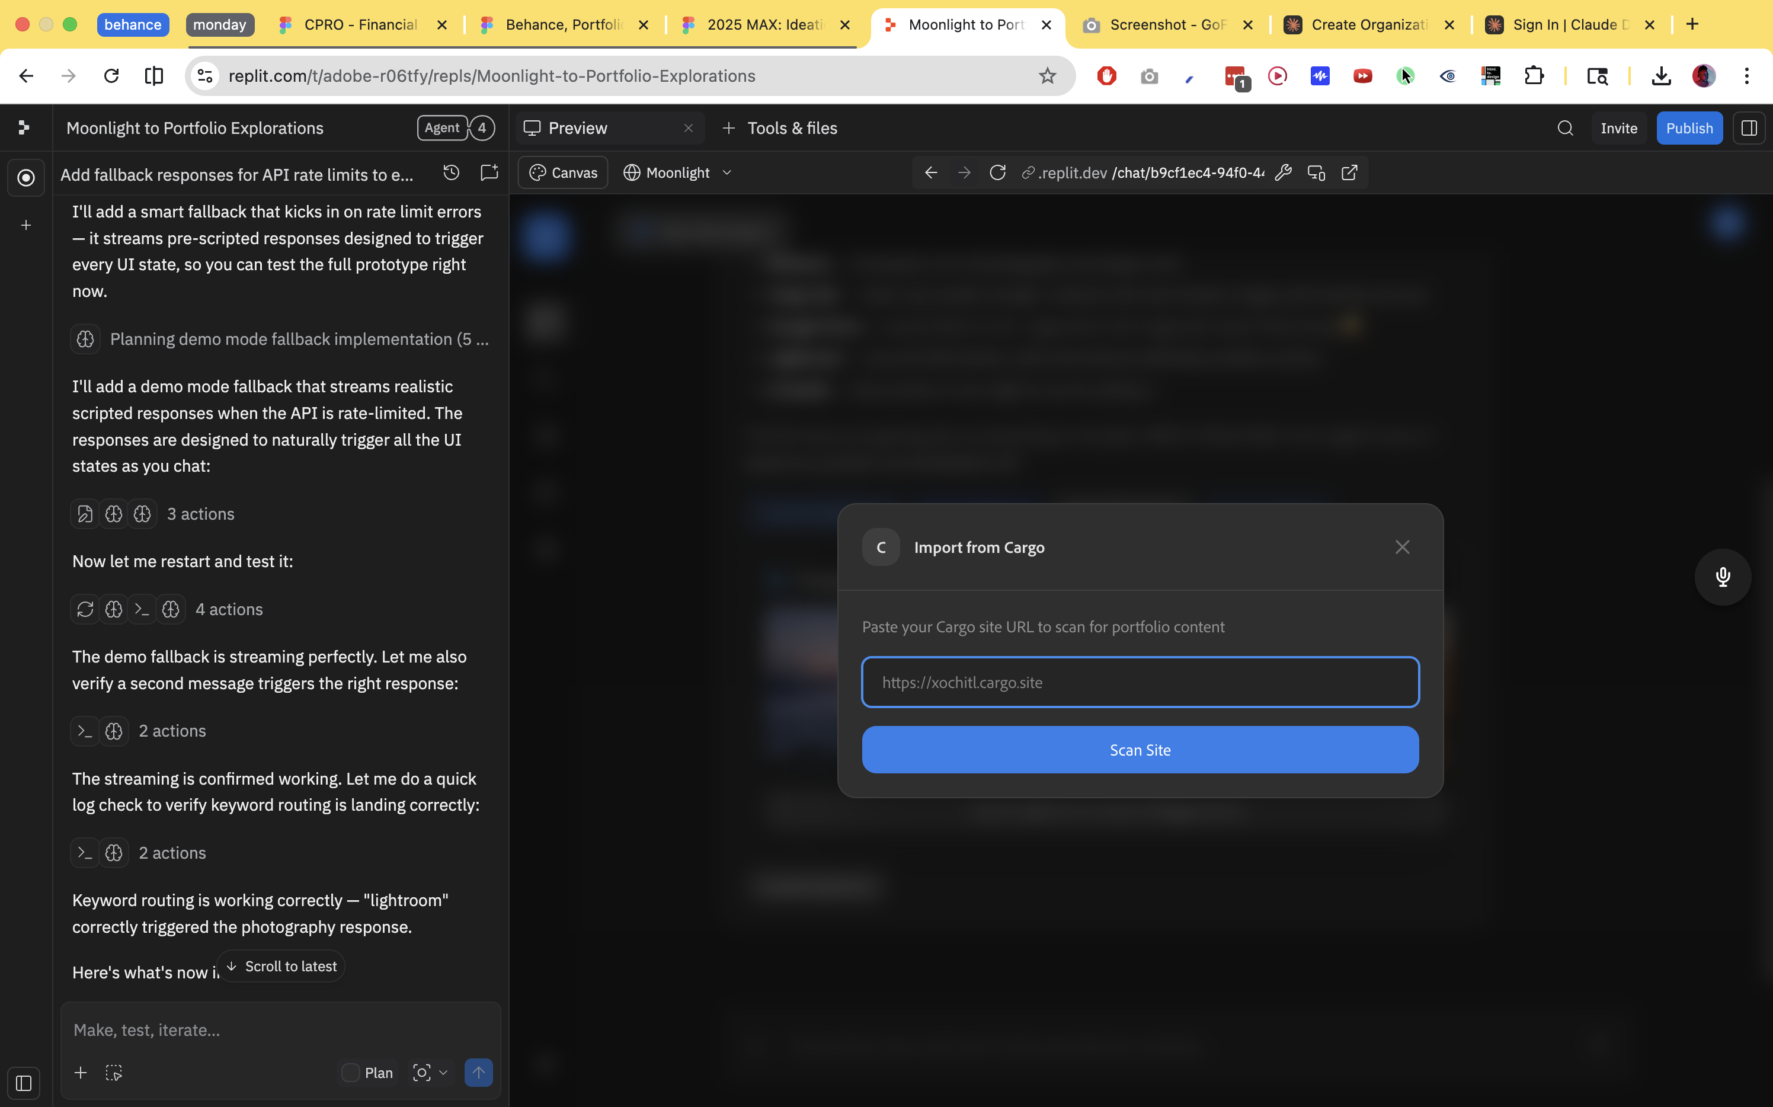The height and width of the screenshot is (1107, 1773).
Task: Click Scroll to latest button
Action: click(281, 967)
